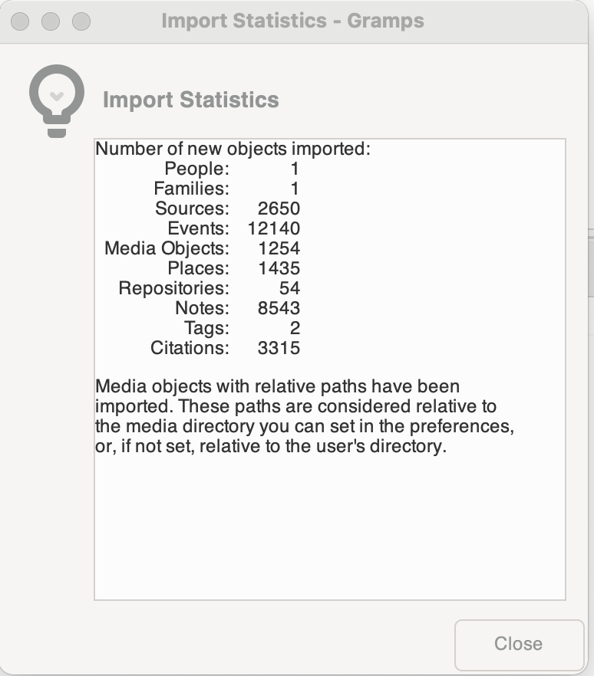Click the Close button
This screenshot has height=676, width=594.
click(518, 644)
